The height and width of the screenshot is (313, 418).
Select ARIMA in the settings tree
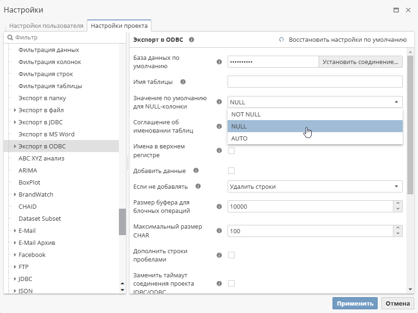pos(28,170)
